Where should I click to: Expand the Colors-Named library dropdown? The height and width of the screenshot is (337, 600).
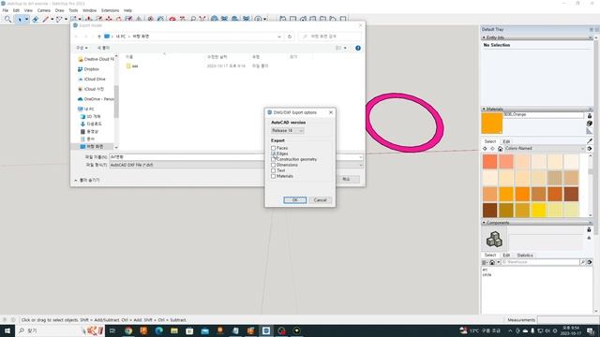point(583,148)
